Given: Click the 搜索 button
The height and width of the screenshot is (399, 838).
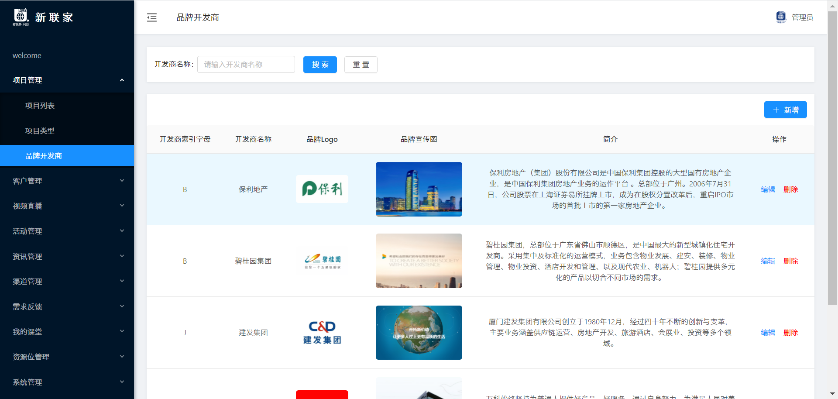Looking at the screenshot, I should [x=320, y=65].
